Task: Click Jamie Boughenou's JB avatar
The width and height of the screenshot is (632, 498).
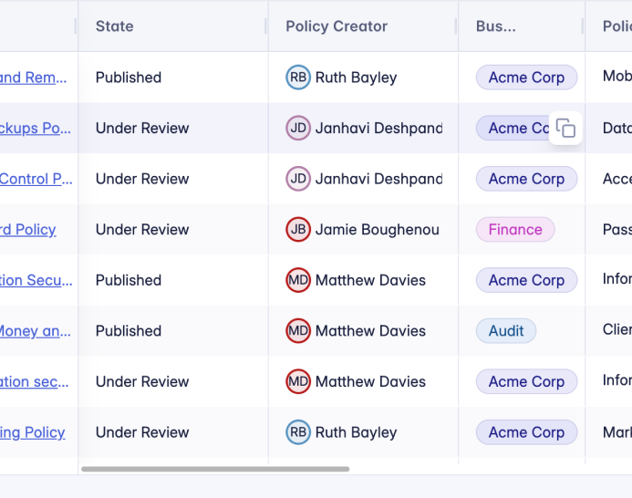Action: pyautogui.click(x=298, y=230)
